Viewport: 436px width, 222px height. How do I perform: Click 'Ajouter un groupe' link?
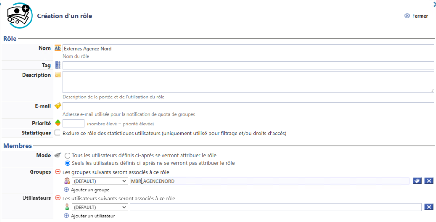pos(90,190)
